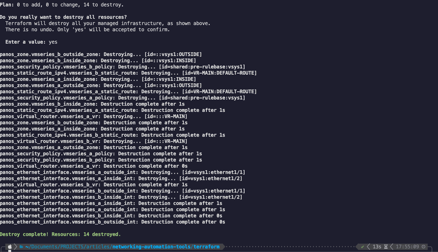Image resolution: width=438 pixels, height=252 pixels.
Task: Click the duration display showing 13s
Action: pyautogui.click(x=377, y=247)
